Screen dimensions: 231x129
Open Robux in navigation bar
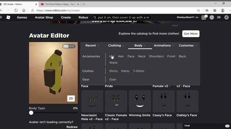tap(83, 18)
